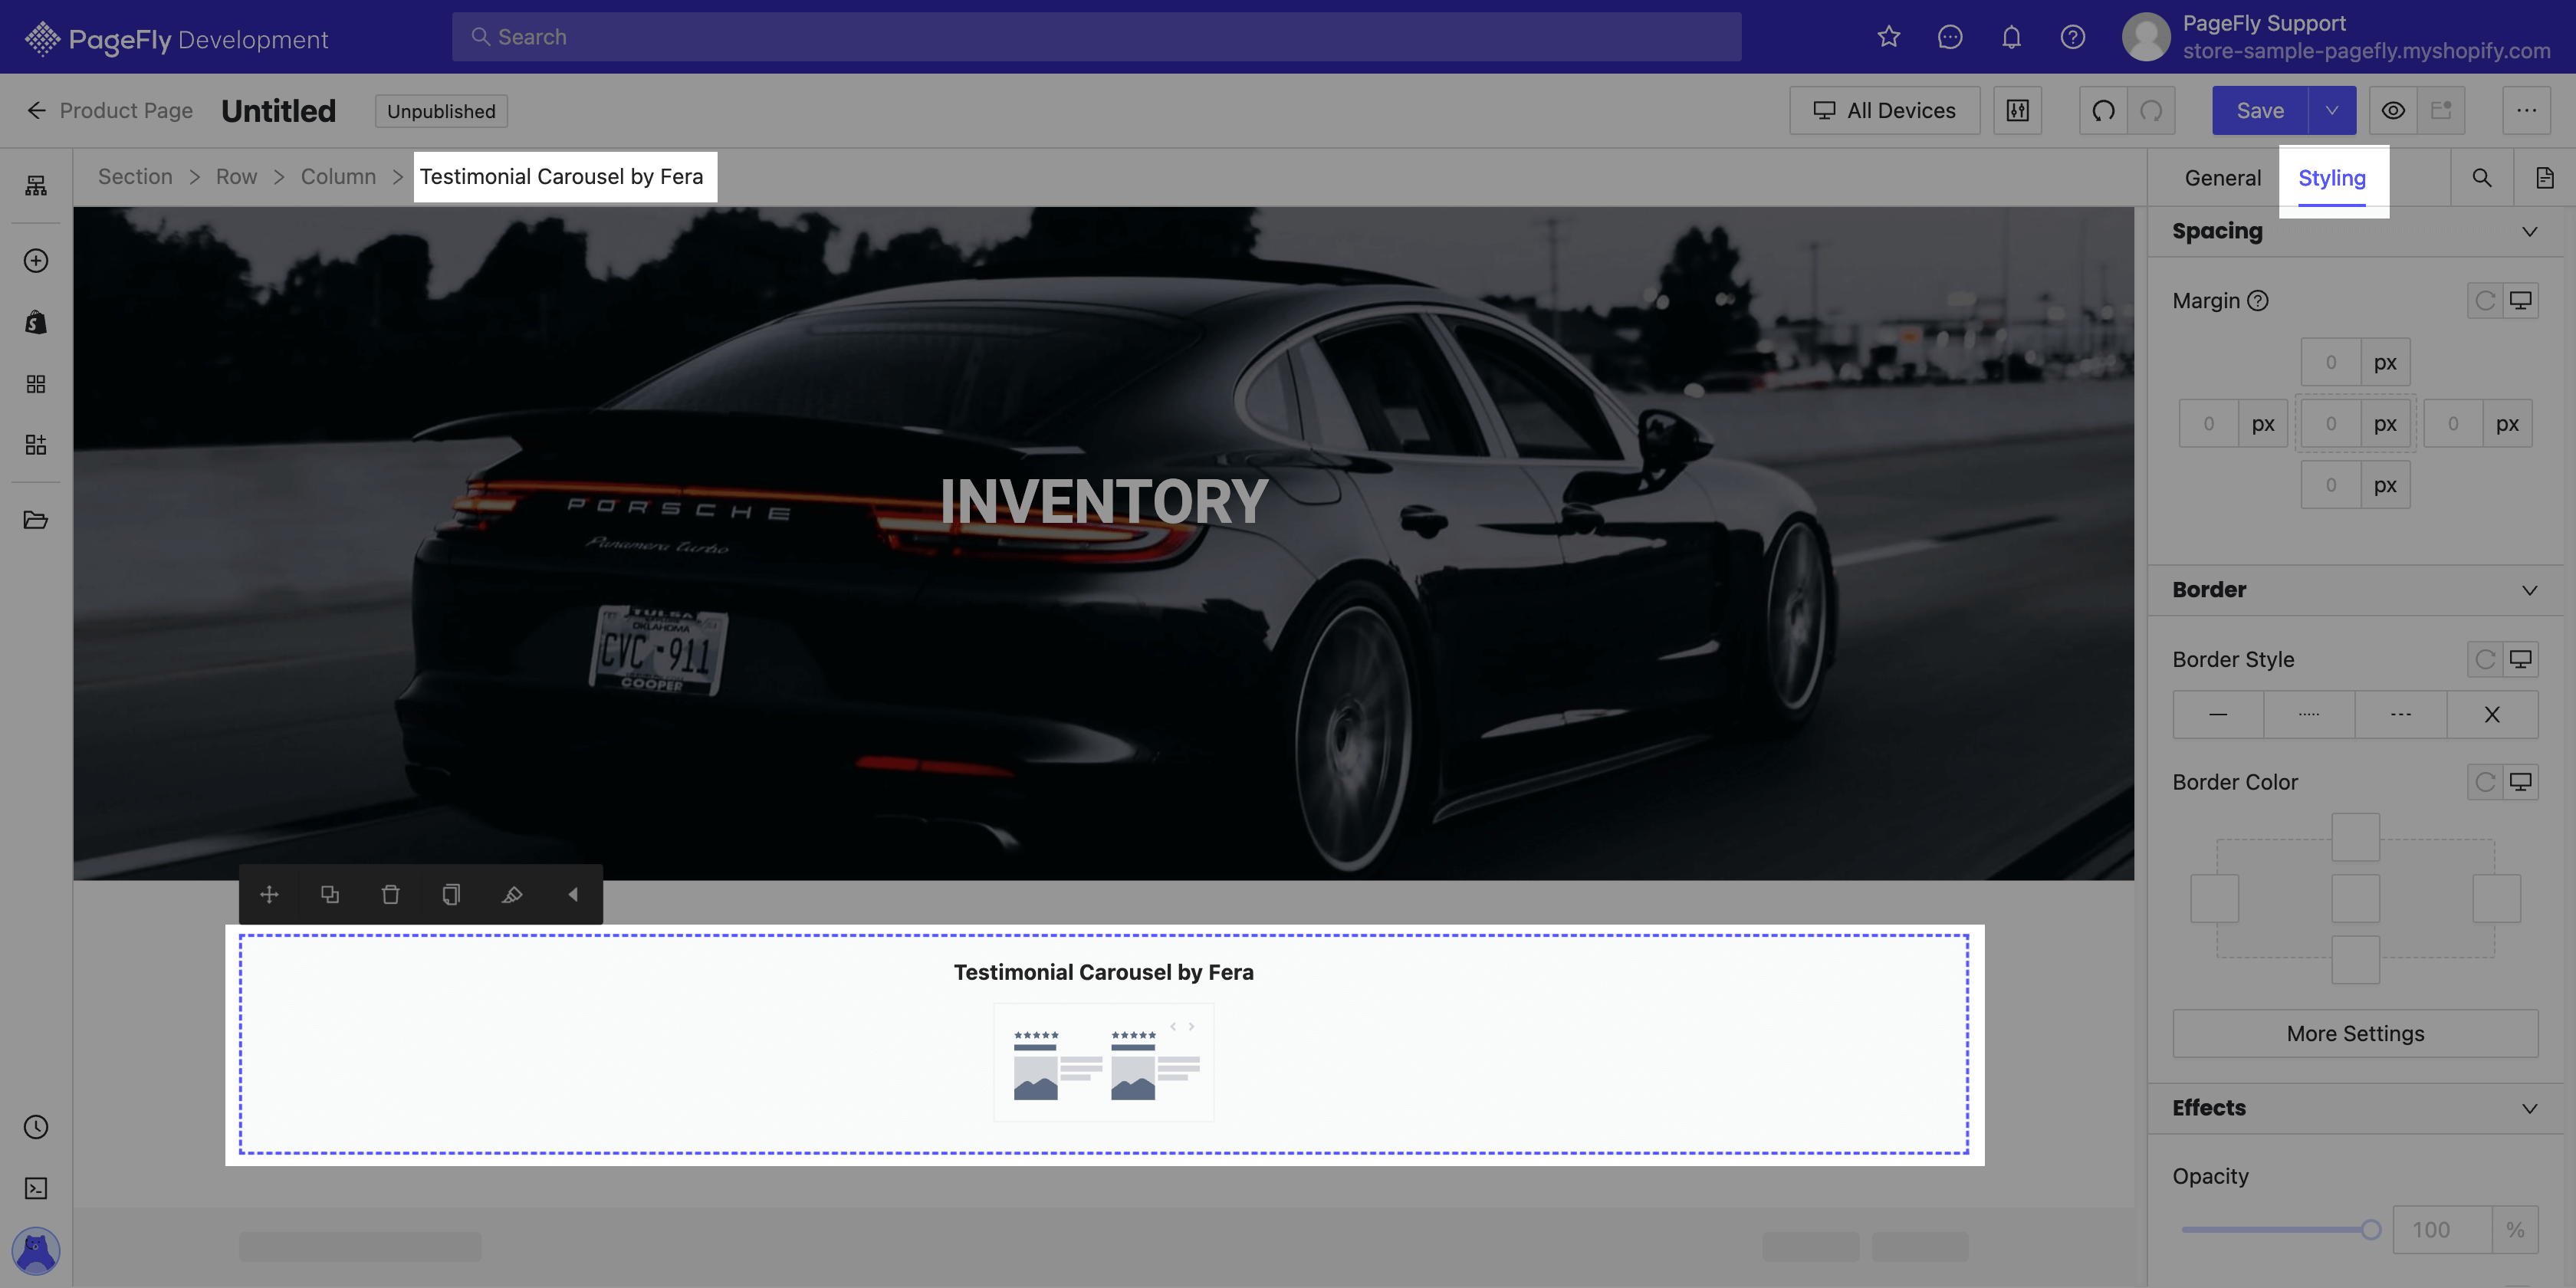Image resolution: width=2576 pixels, height=1288 pixels.
Task: Collapse the Border section
Action: tap(2529, 590)
